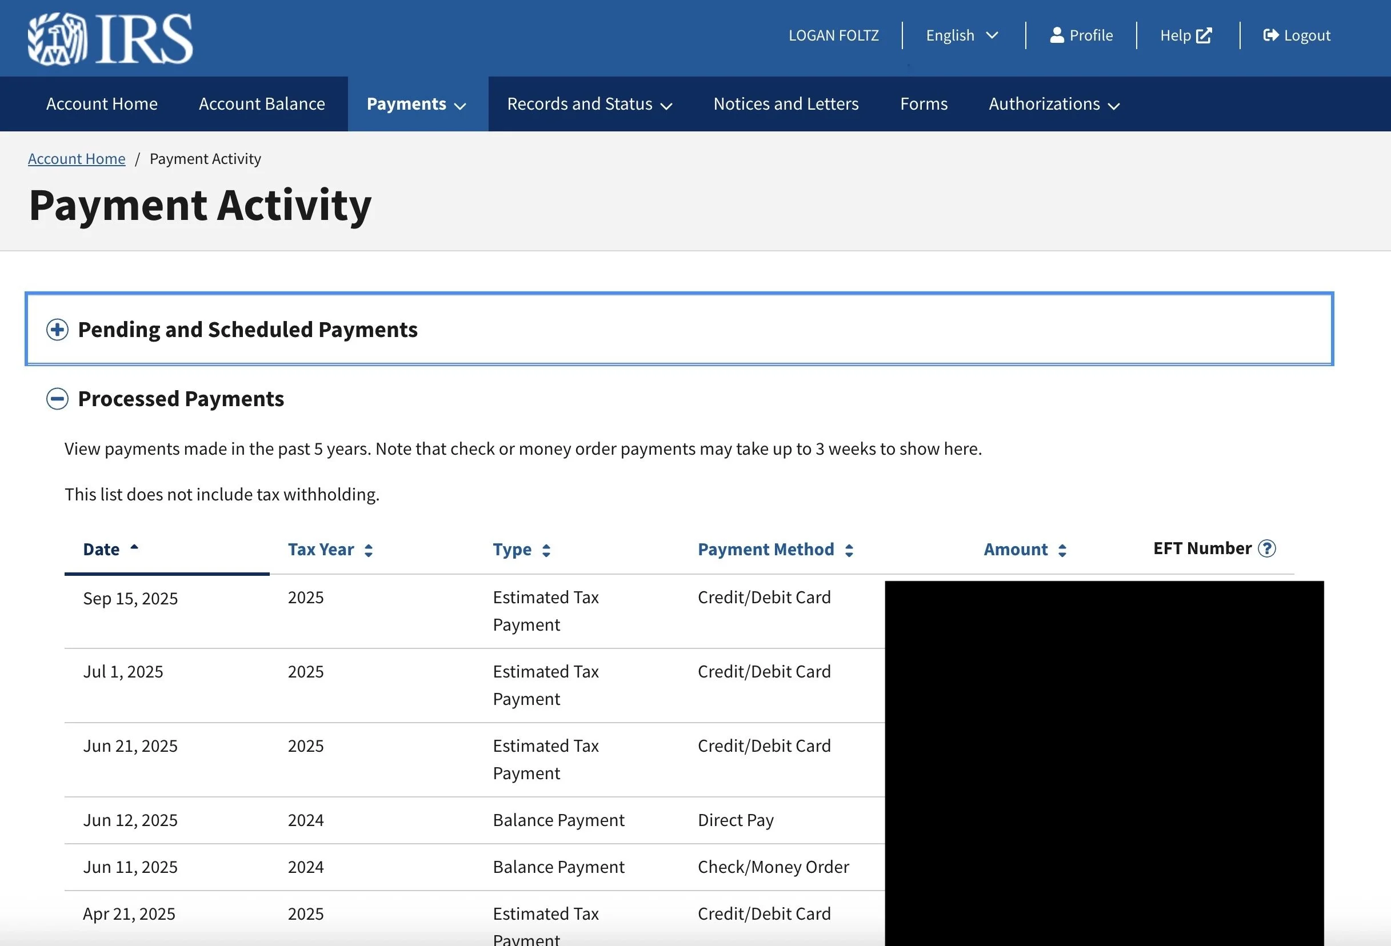Sort by Amount column arrows

click(x=1062, y=551)
